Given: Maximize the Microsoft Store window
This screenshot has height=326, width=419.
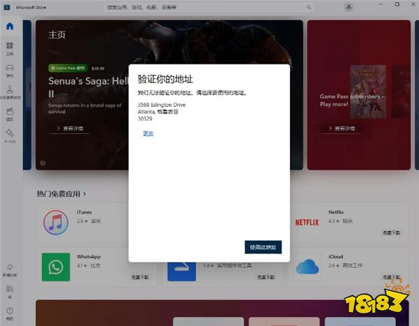Looking at the screenshot, I should (x=397, y=4).
